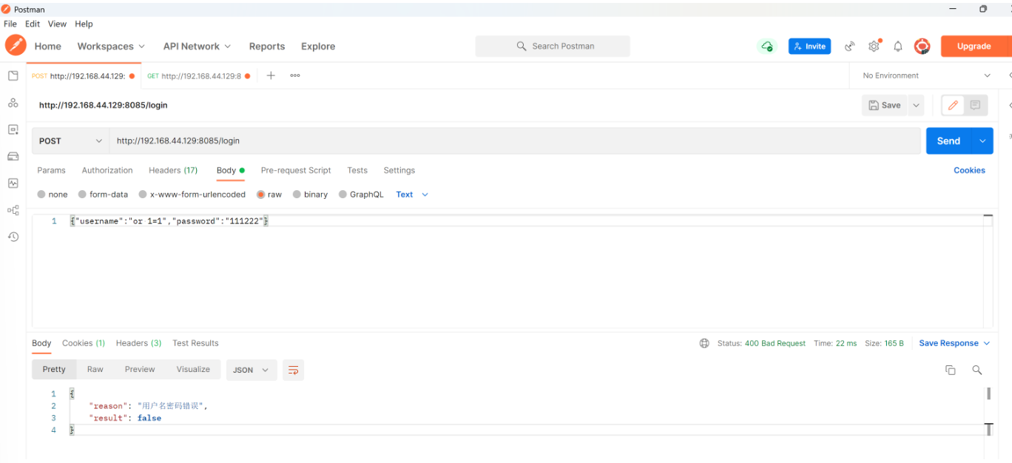Focus the Search Postman field
This screenshot has height=463, width=1012.
pos(553,46)
